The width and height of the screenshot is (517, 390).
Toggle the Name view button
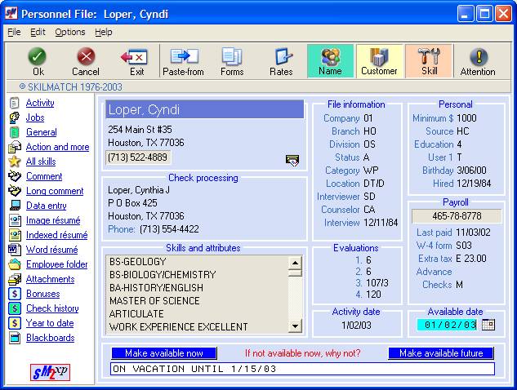click(331, 56)
